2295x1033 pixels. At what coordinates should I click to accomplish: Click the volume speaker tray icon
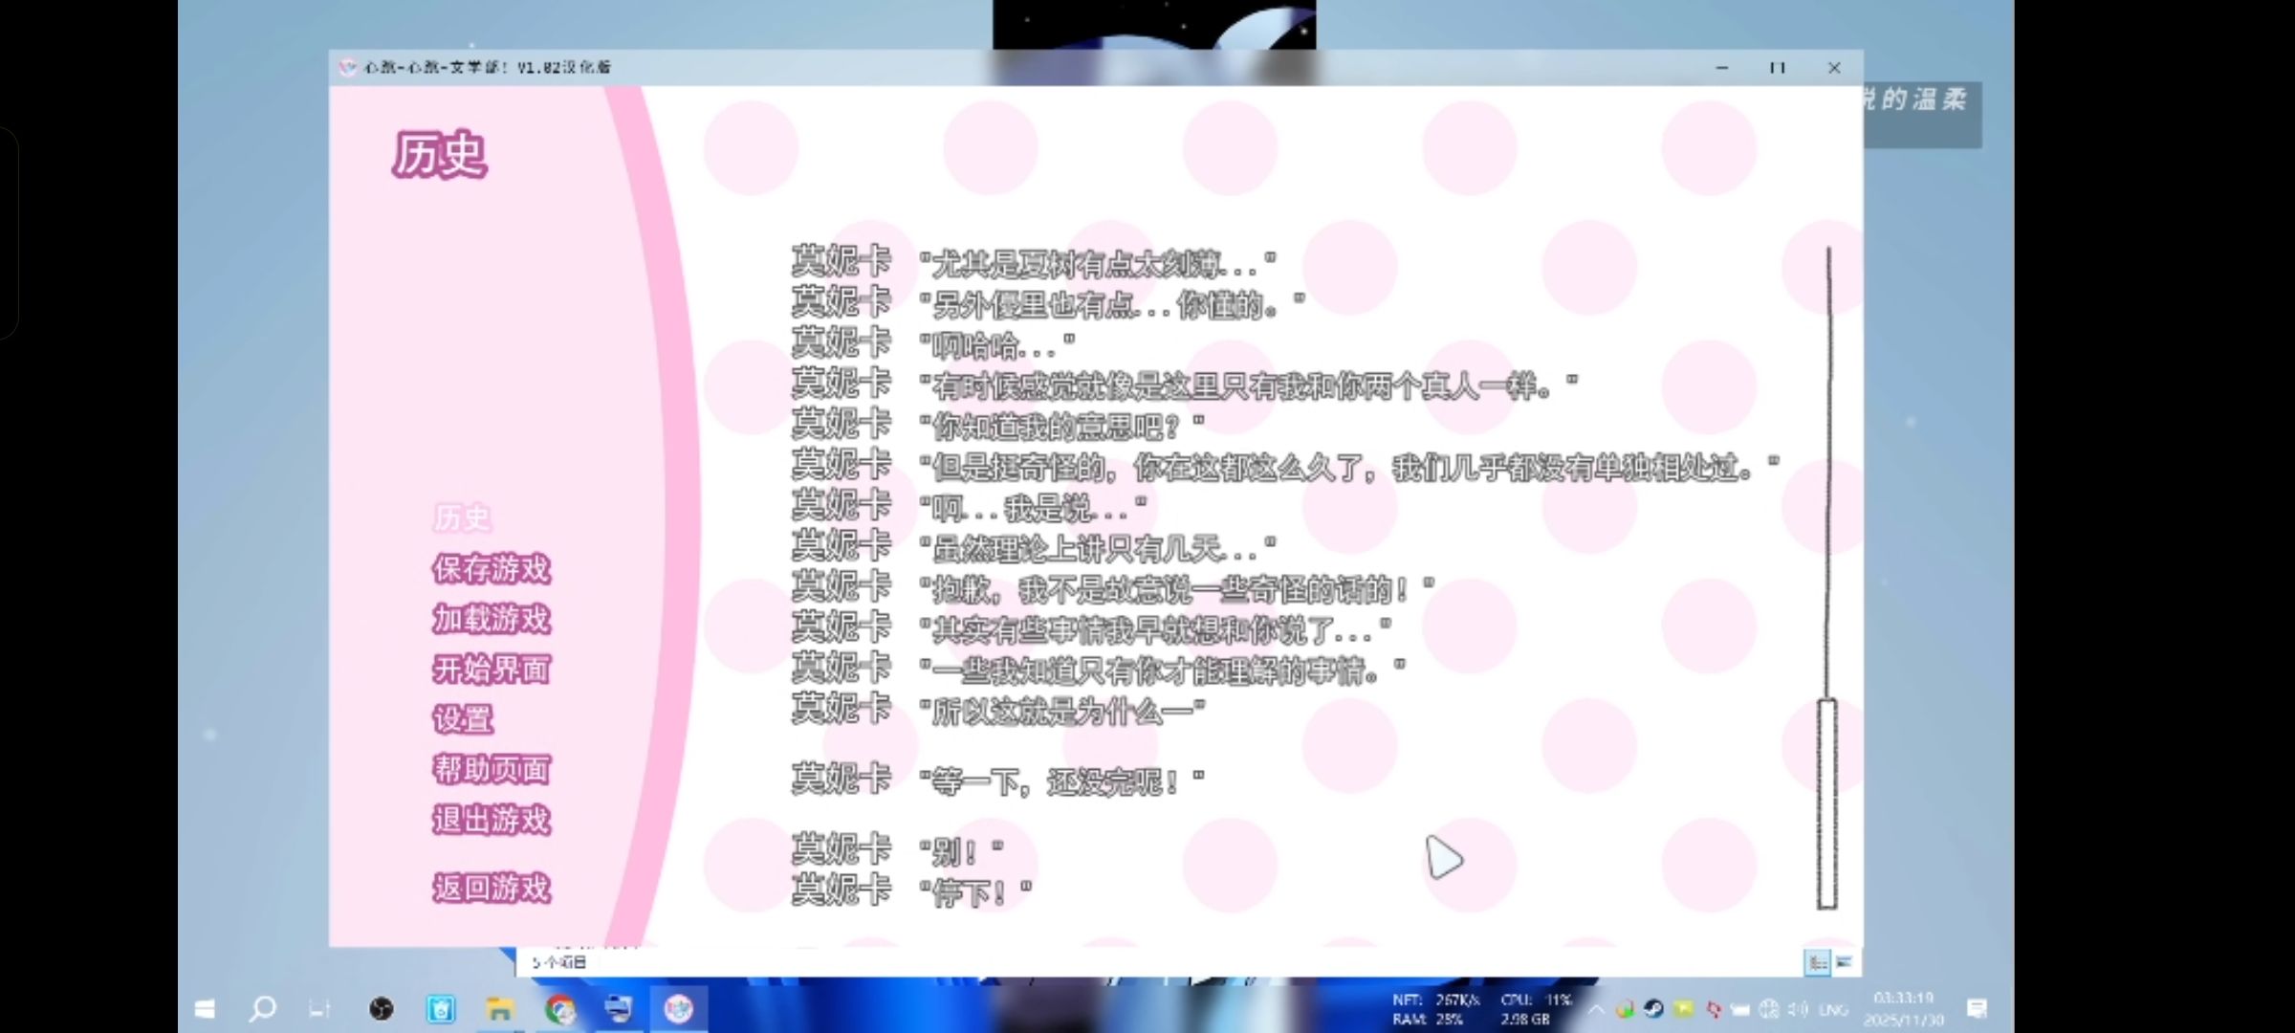coord(1798,1009)
